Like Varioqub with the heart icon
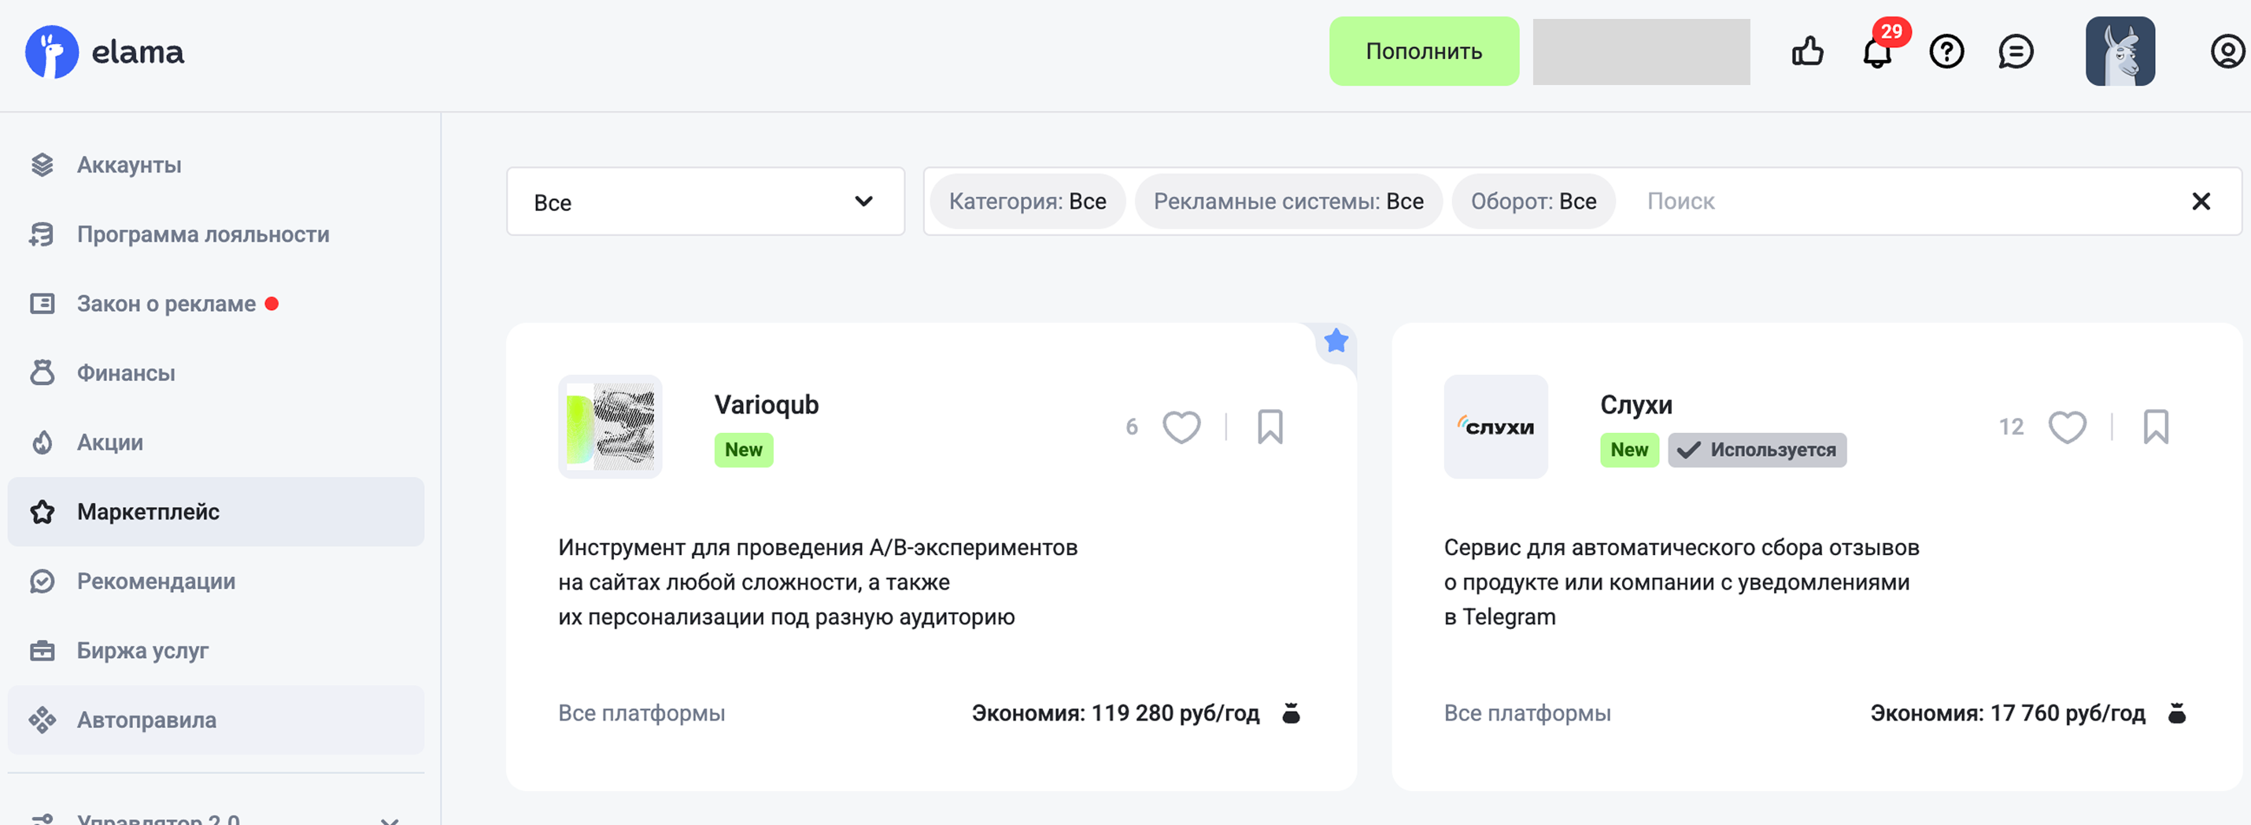The height and width of the screenshot is (825, 2251). pyautogui.click(x=1181, y=427)
